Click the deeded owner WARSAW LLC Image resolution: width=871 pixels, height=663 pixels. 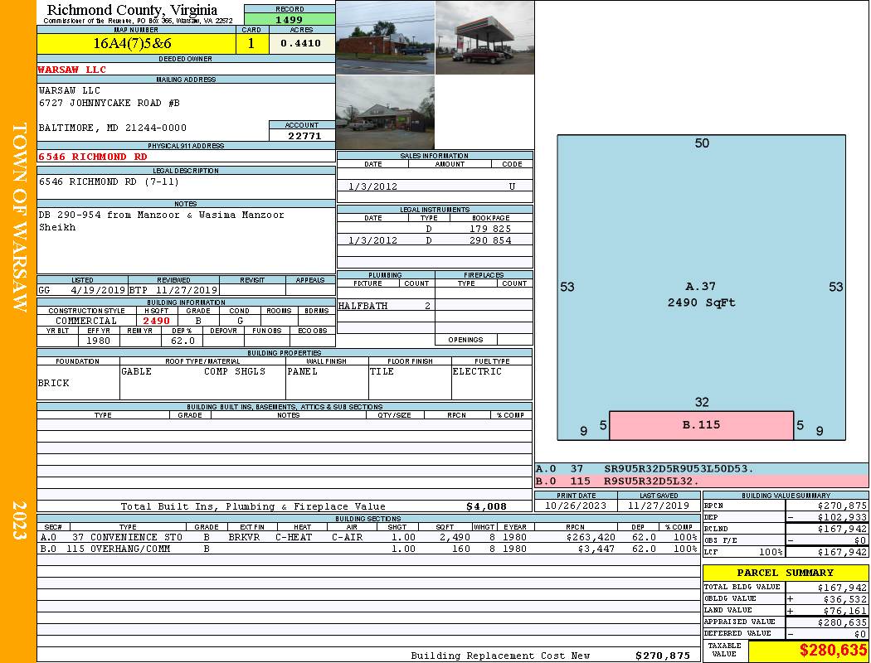70,70
